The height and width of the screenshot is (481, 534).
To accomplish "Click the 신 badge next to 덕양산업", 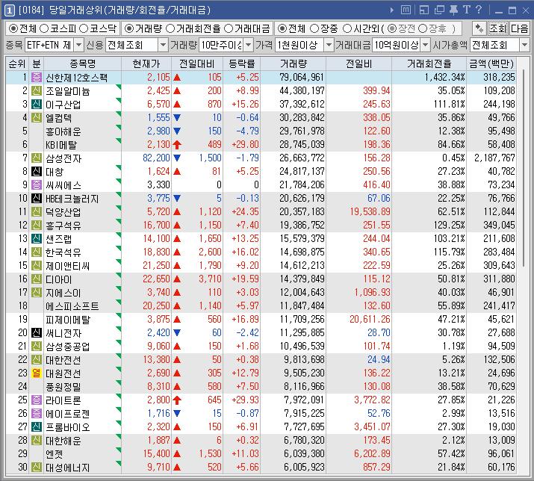I will click(37, 211).
